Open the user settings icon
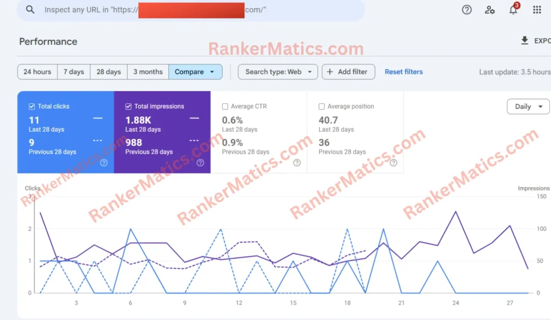This screenshot has height=320, width=551. click(x=490, y=10)
